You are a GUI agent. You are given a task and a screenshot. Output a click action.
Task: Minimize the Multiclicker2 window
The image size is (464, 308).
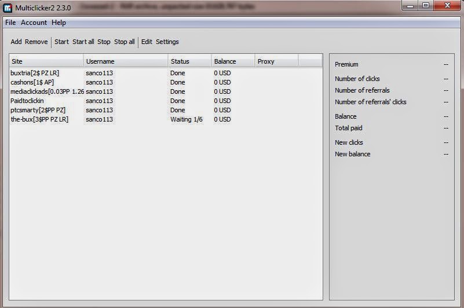pos(410,6)
